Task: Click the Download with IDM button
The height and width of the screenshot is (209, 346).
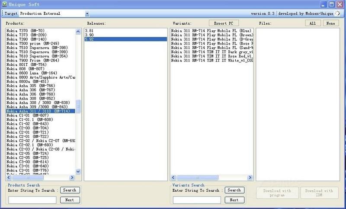Action: pyautogui.click(x=319, y=193)
